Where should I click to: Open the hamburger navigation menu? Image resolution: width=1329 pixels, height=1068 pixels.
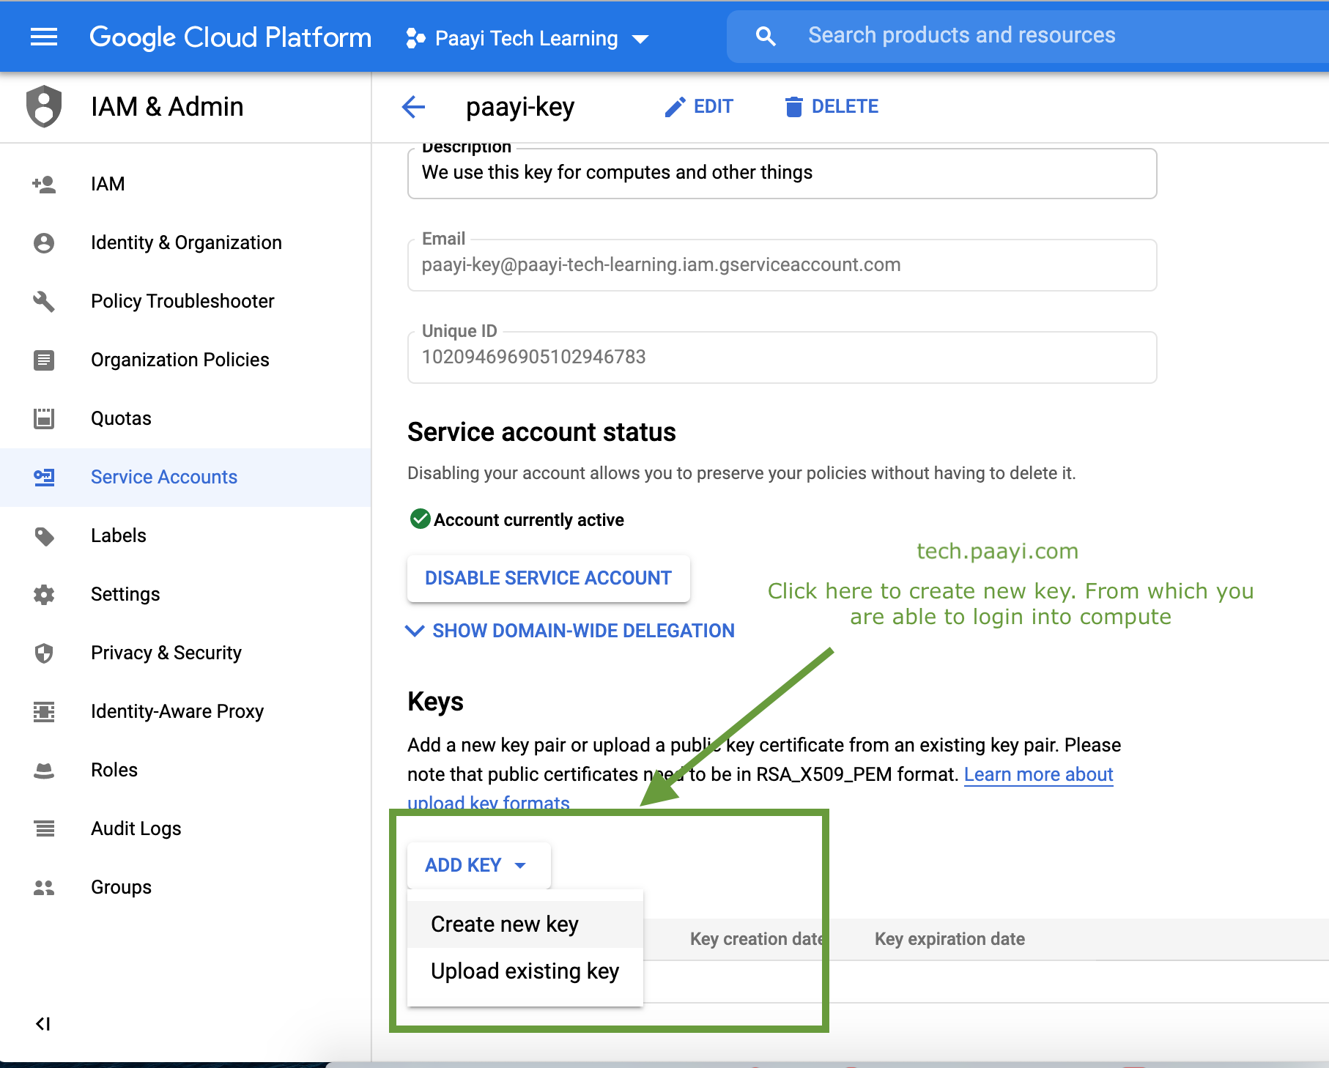pos(44,37)
